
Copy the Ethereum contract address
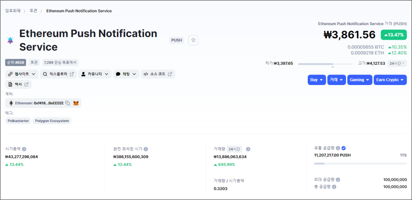67,103
